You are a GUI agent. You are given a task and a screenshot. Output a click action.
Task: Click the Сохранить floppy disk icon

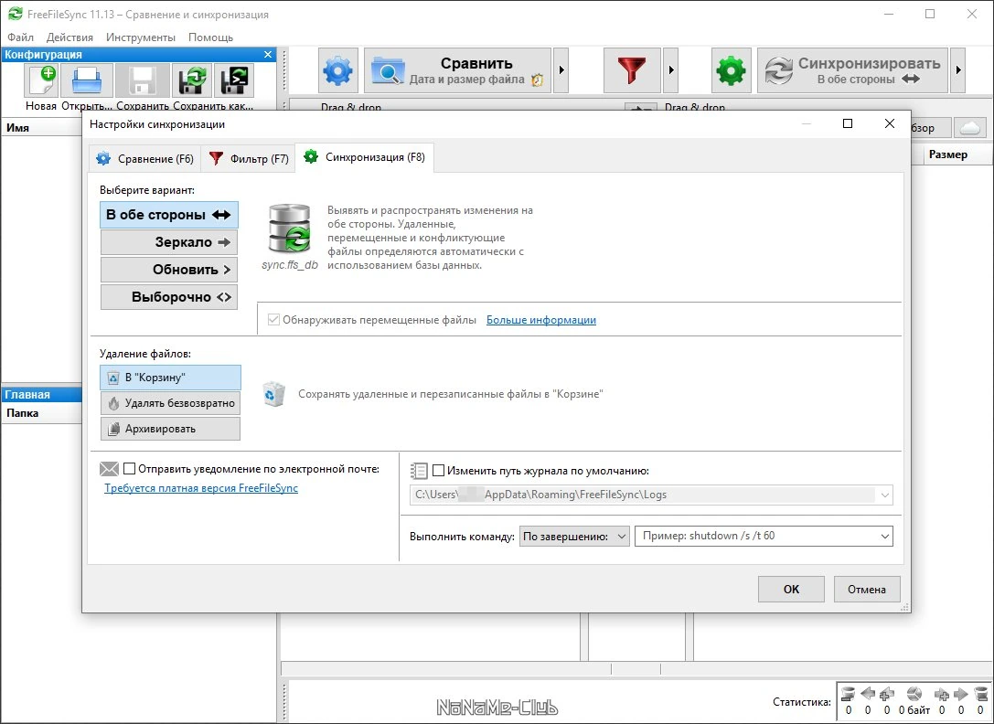(143, 81)
